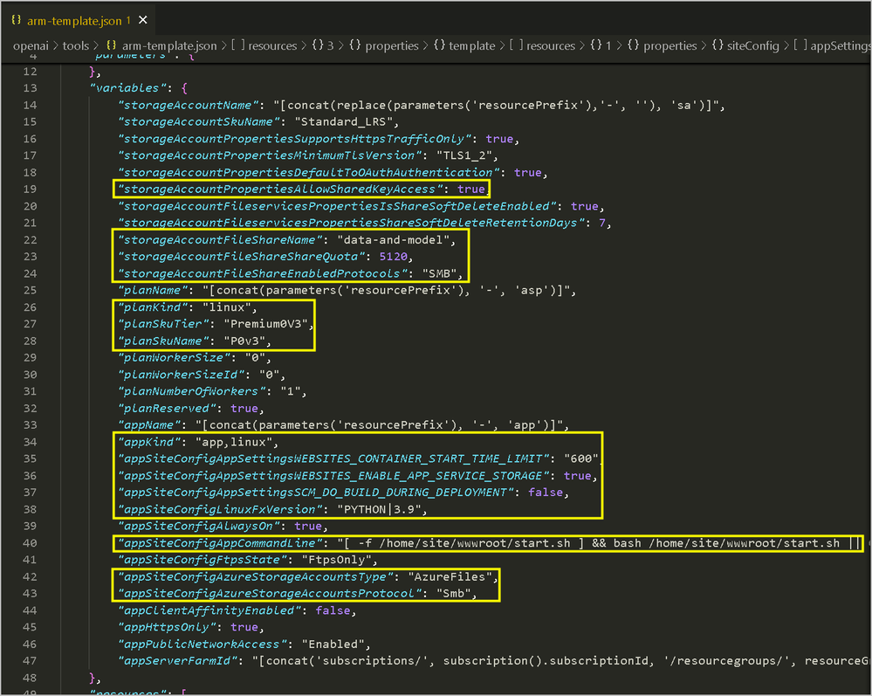
Task: Close the arm-template.json tab
Action: point(143,20)
